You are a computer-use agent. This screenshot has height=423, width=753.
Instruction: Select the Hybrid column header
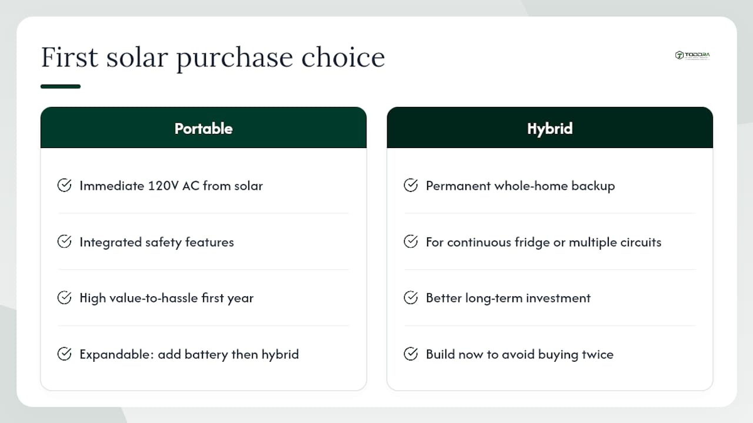(550, 127)
